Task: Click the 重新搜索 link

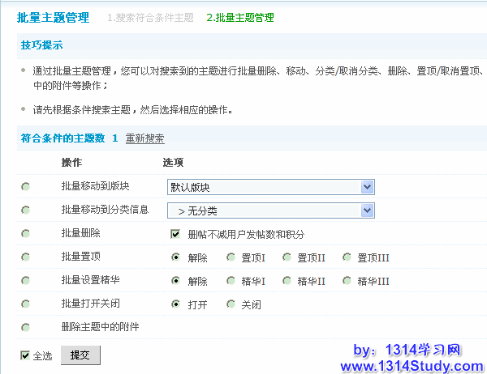Action: coord(144,138)
